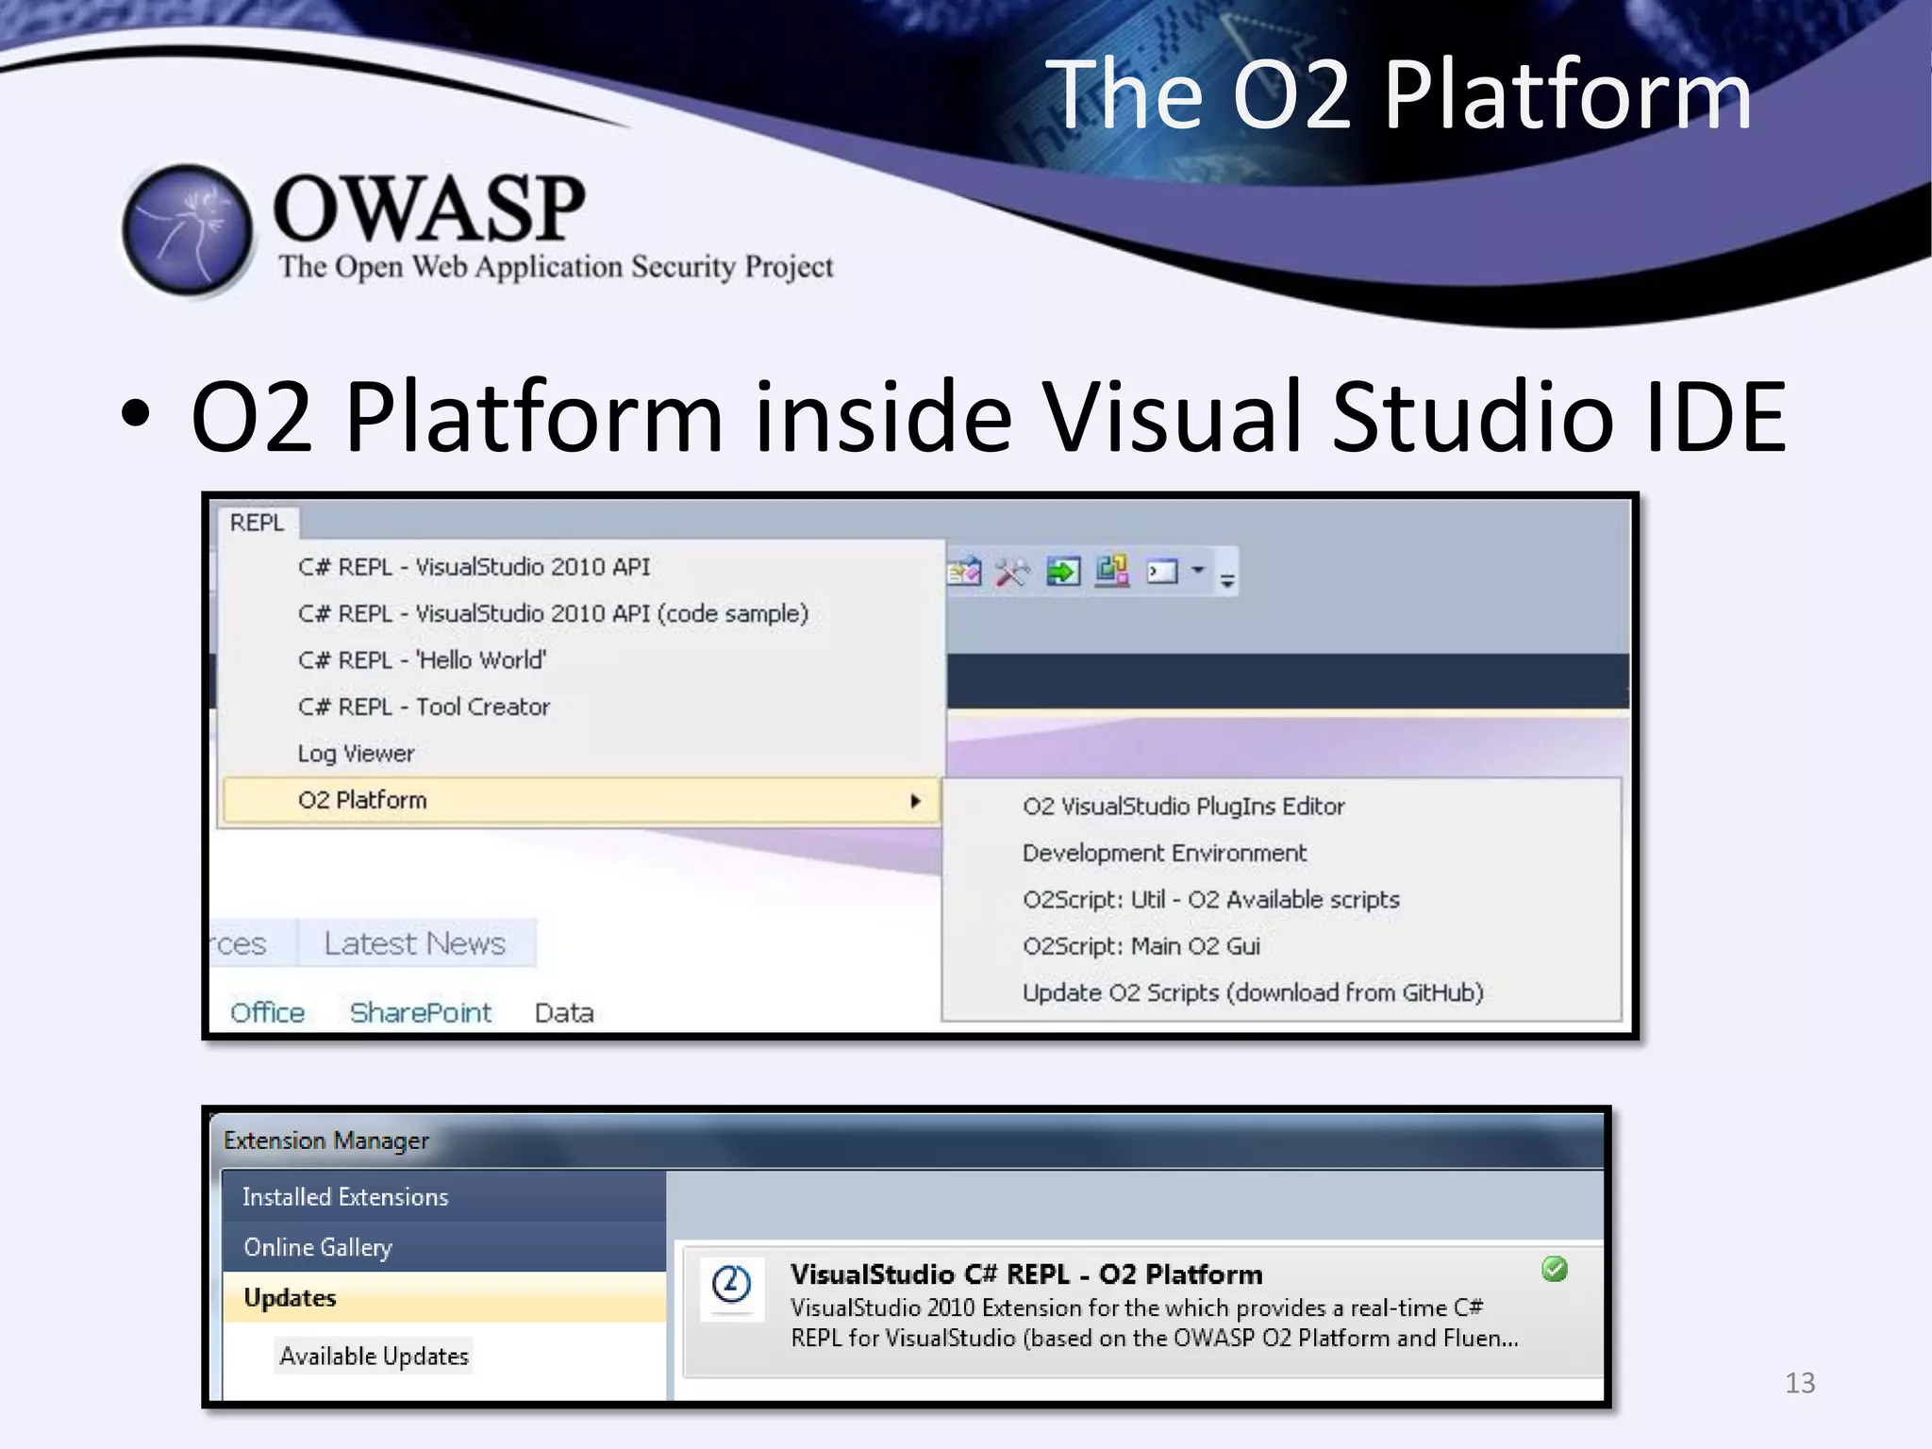Select Online Gallery in Extension Manager
The height and width of the screenshot is (1449, 1932).
(444, 1247)
